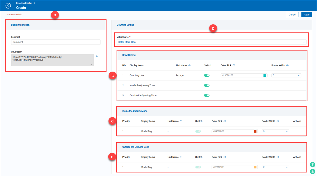This screenshot has width=317, height=177.
Task: Click the Cancel button
Action: click(292, 15)
